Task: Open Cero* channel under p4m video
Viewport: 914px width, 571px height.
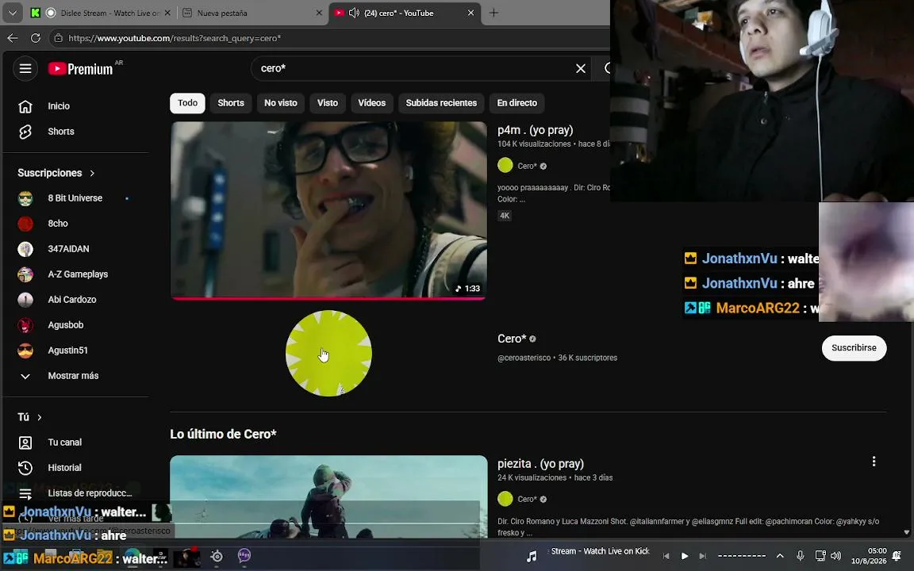Action: click(527, 166)
